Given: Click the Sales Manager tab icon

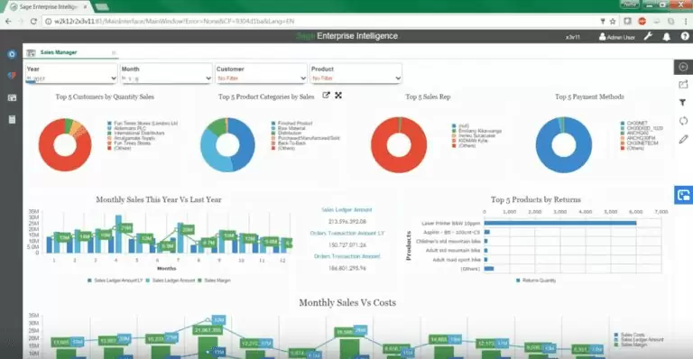Looking at the screenshot, I should click(x=31, y=52).
